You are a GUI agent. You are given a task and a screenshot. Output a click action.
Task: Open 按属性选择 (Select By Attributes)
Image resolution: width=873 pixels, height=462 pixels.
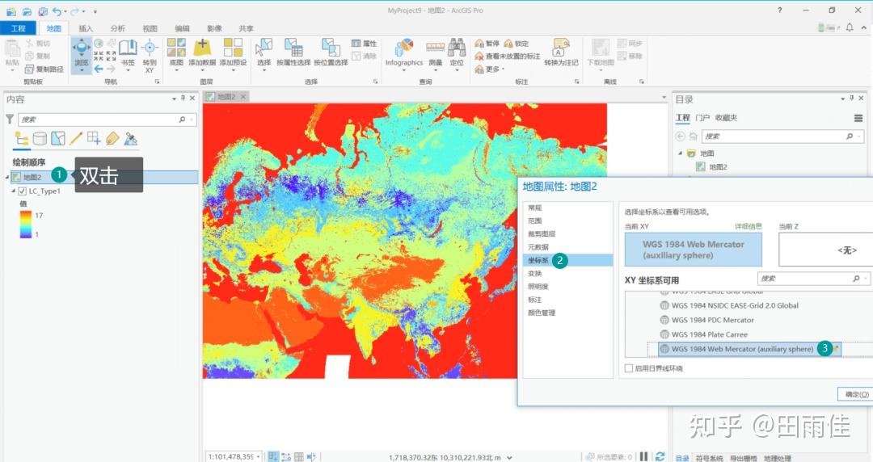(293, 52)
